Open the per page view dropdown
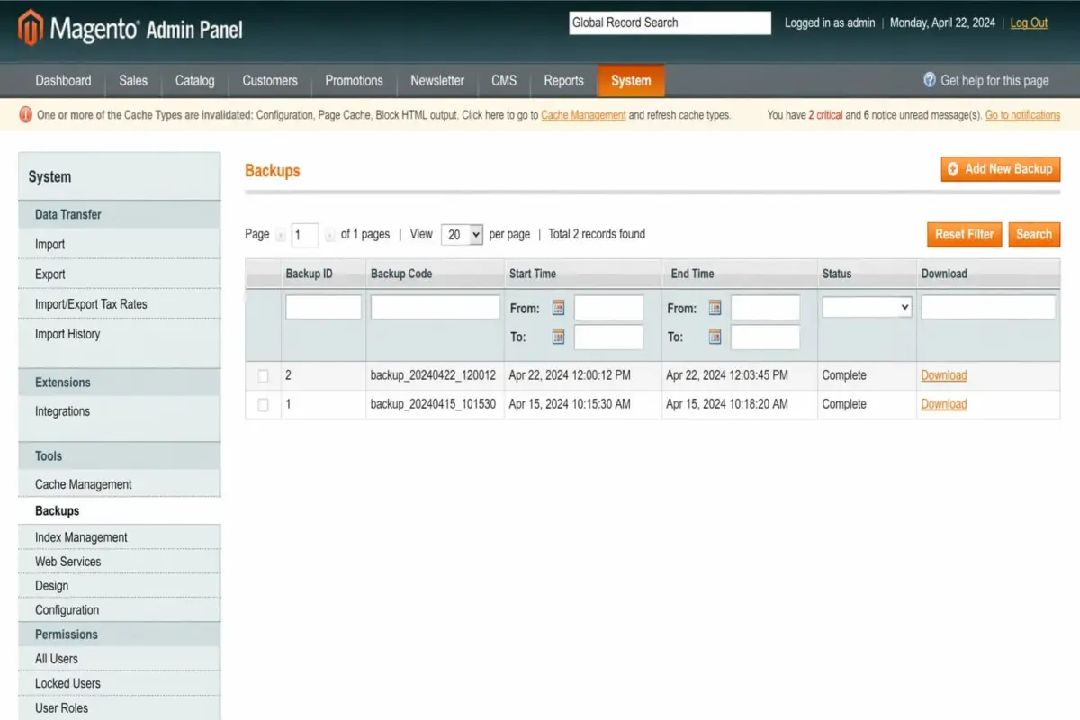 click(462, 234)
